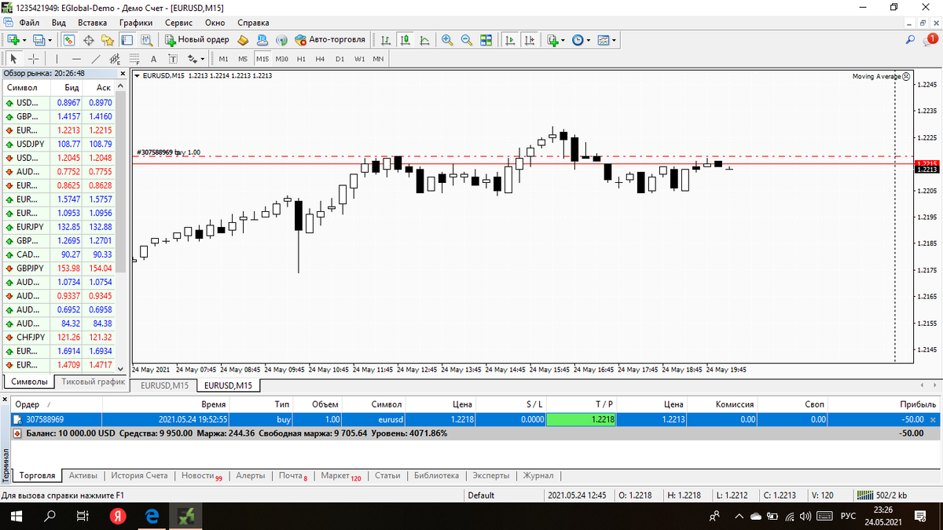Toggle the Navigator star-folder icon
Screen dimensions: 943x530
click(x=108, y=40)
